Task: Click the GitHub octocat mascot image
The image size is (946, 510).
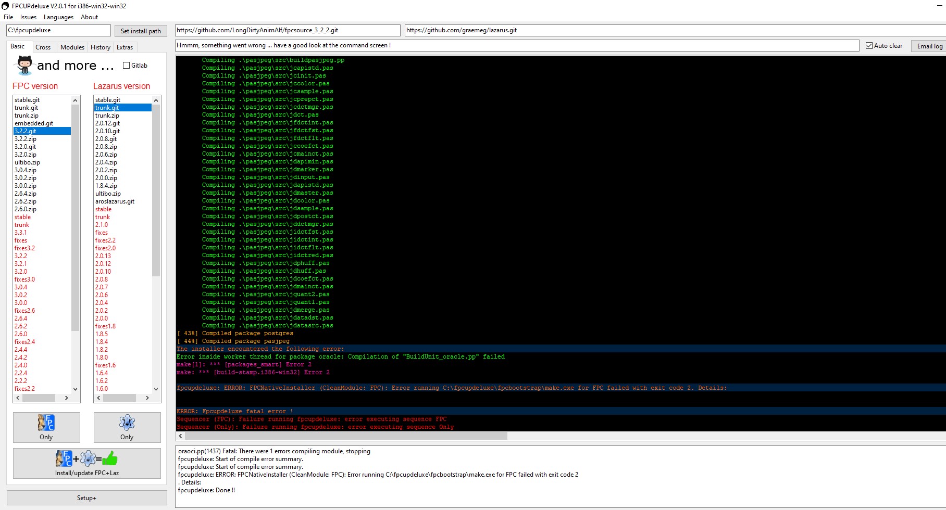Action: (x=23, y=65)
